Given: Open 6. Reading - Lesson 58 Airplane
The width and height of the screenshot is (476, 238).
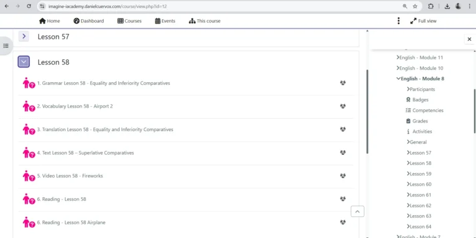Looking at the screenshot, I should 71,223.
